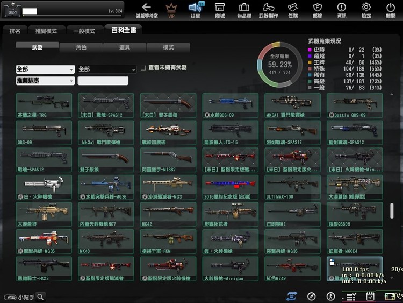The width and height of the screenshot is (403, 303).
Task: Click the 史詩 magenta color swatch
Action: pos(310,50)
